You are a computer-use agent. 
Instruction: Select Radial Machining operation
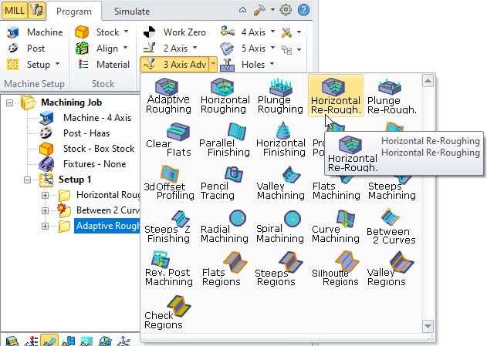pos(225,226)
